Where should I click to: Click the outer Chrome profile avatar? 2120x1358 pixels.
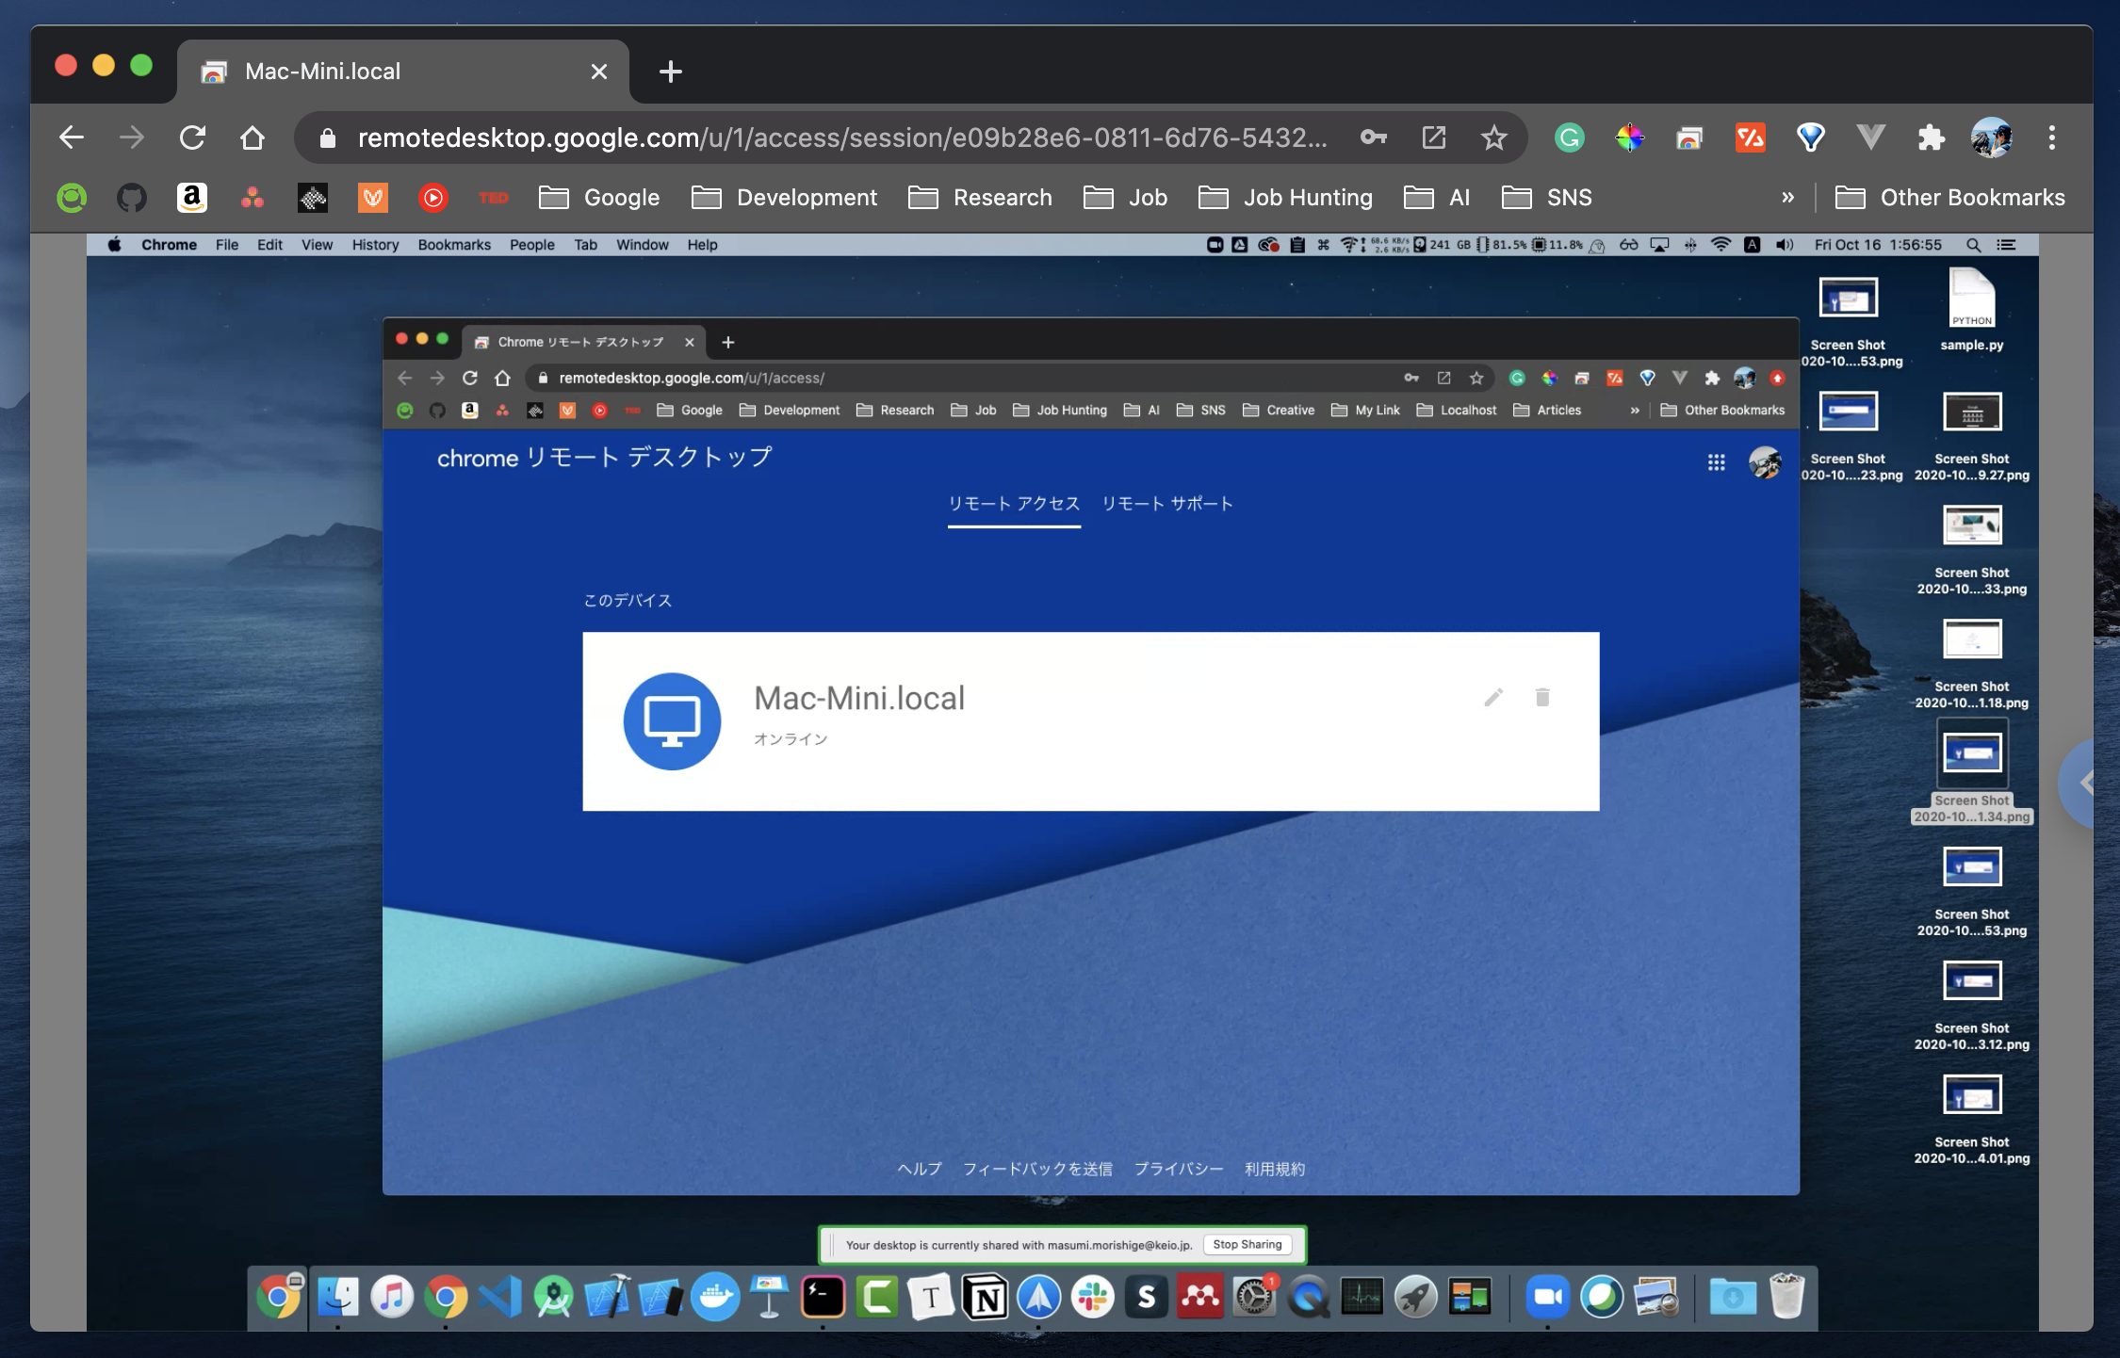pyautogui.click(x=1991, y=138)
